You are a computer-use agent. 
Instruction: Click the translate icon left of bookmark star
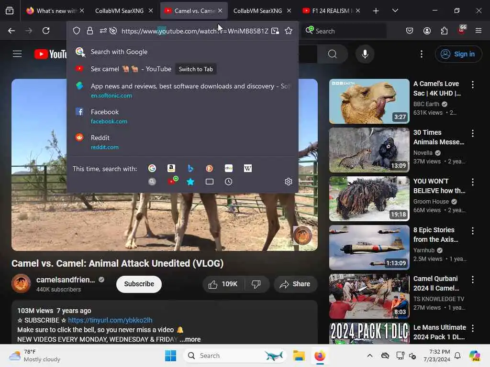pyautogui.click(x=275, y=31)
